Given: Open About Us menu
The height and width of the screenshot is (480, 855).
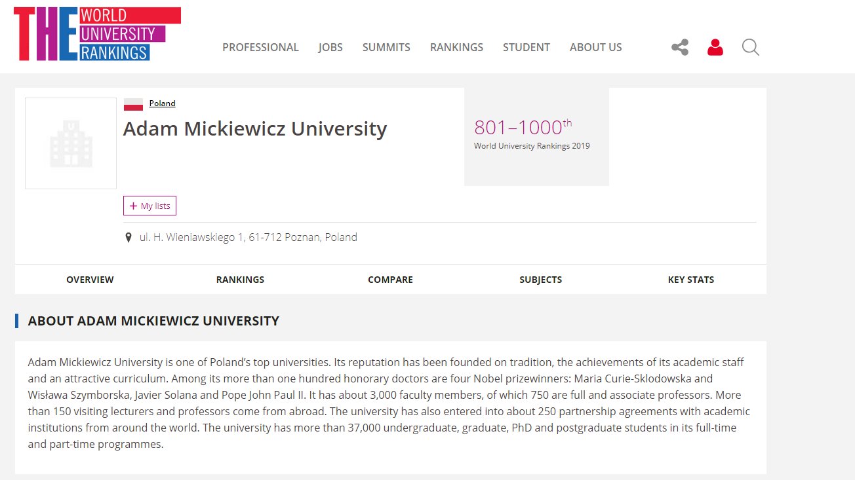Looking at the screenshot, I should click(x=595, y=47).
